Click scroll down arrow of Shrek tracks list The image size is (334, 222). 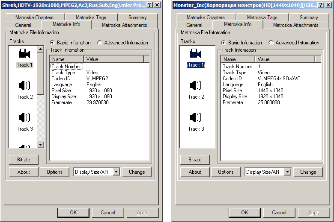tap(41, 145)
